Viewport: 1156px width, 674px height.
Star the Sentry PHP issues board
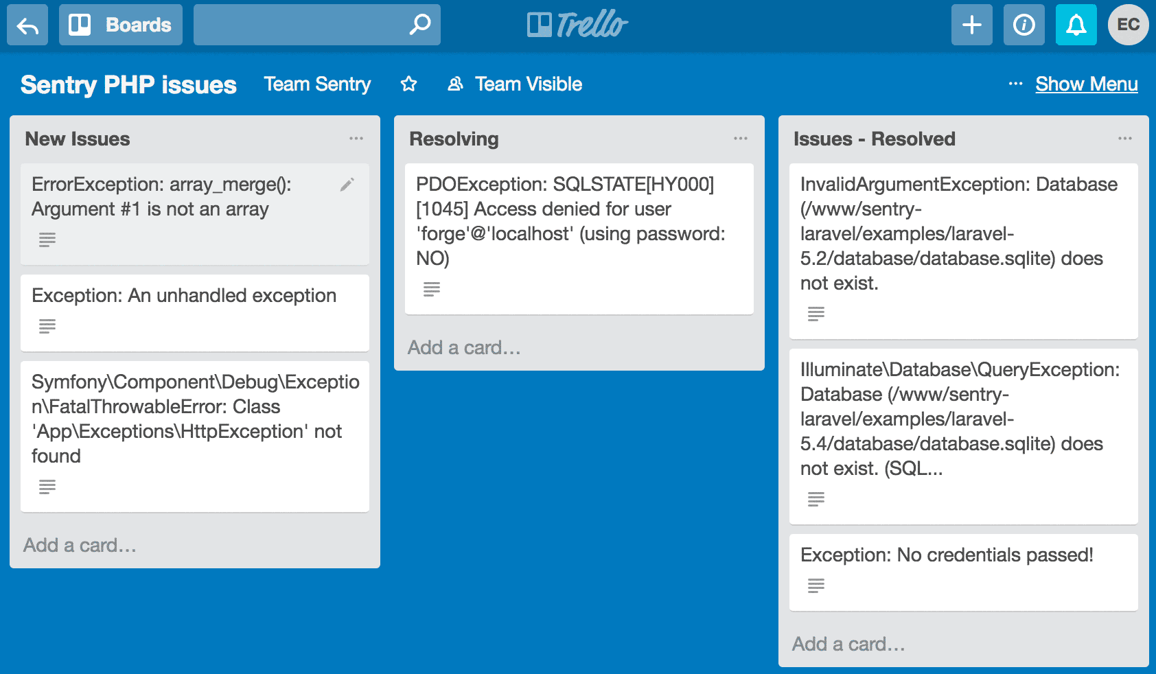[409, 84]
